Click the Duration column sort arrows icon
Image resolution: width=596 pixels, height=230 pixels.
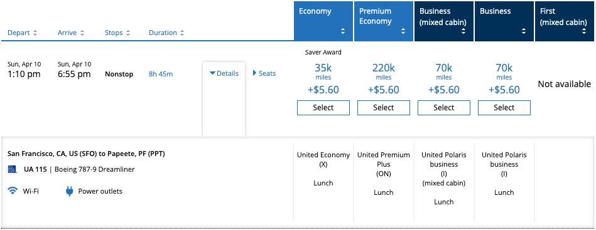point(182,33)
